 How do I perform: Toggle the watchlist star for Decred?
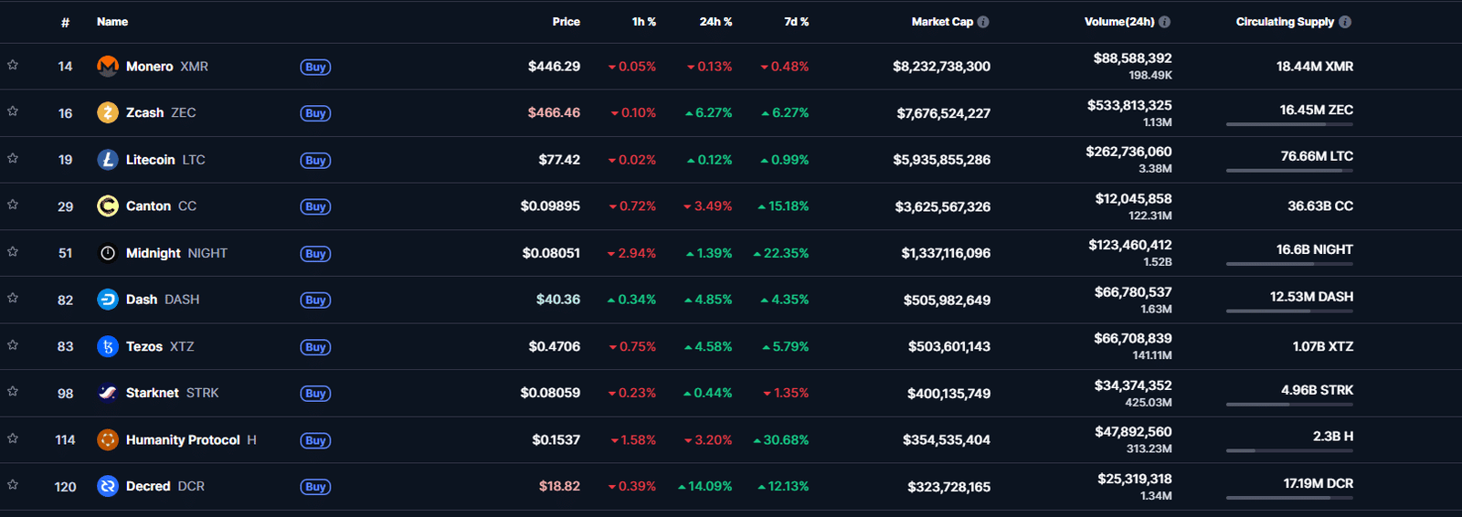pyautogui.click(x=13, y=485)
